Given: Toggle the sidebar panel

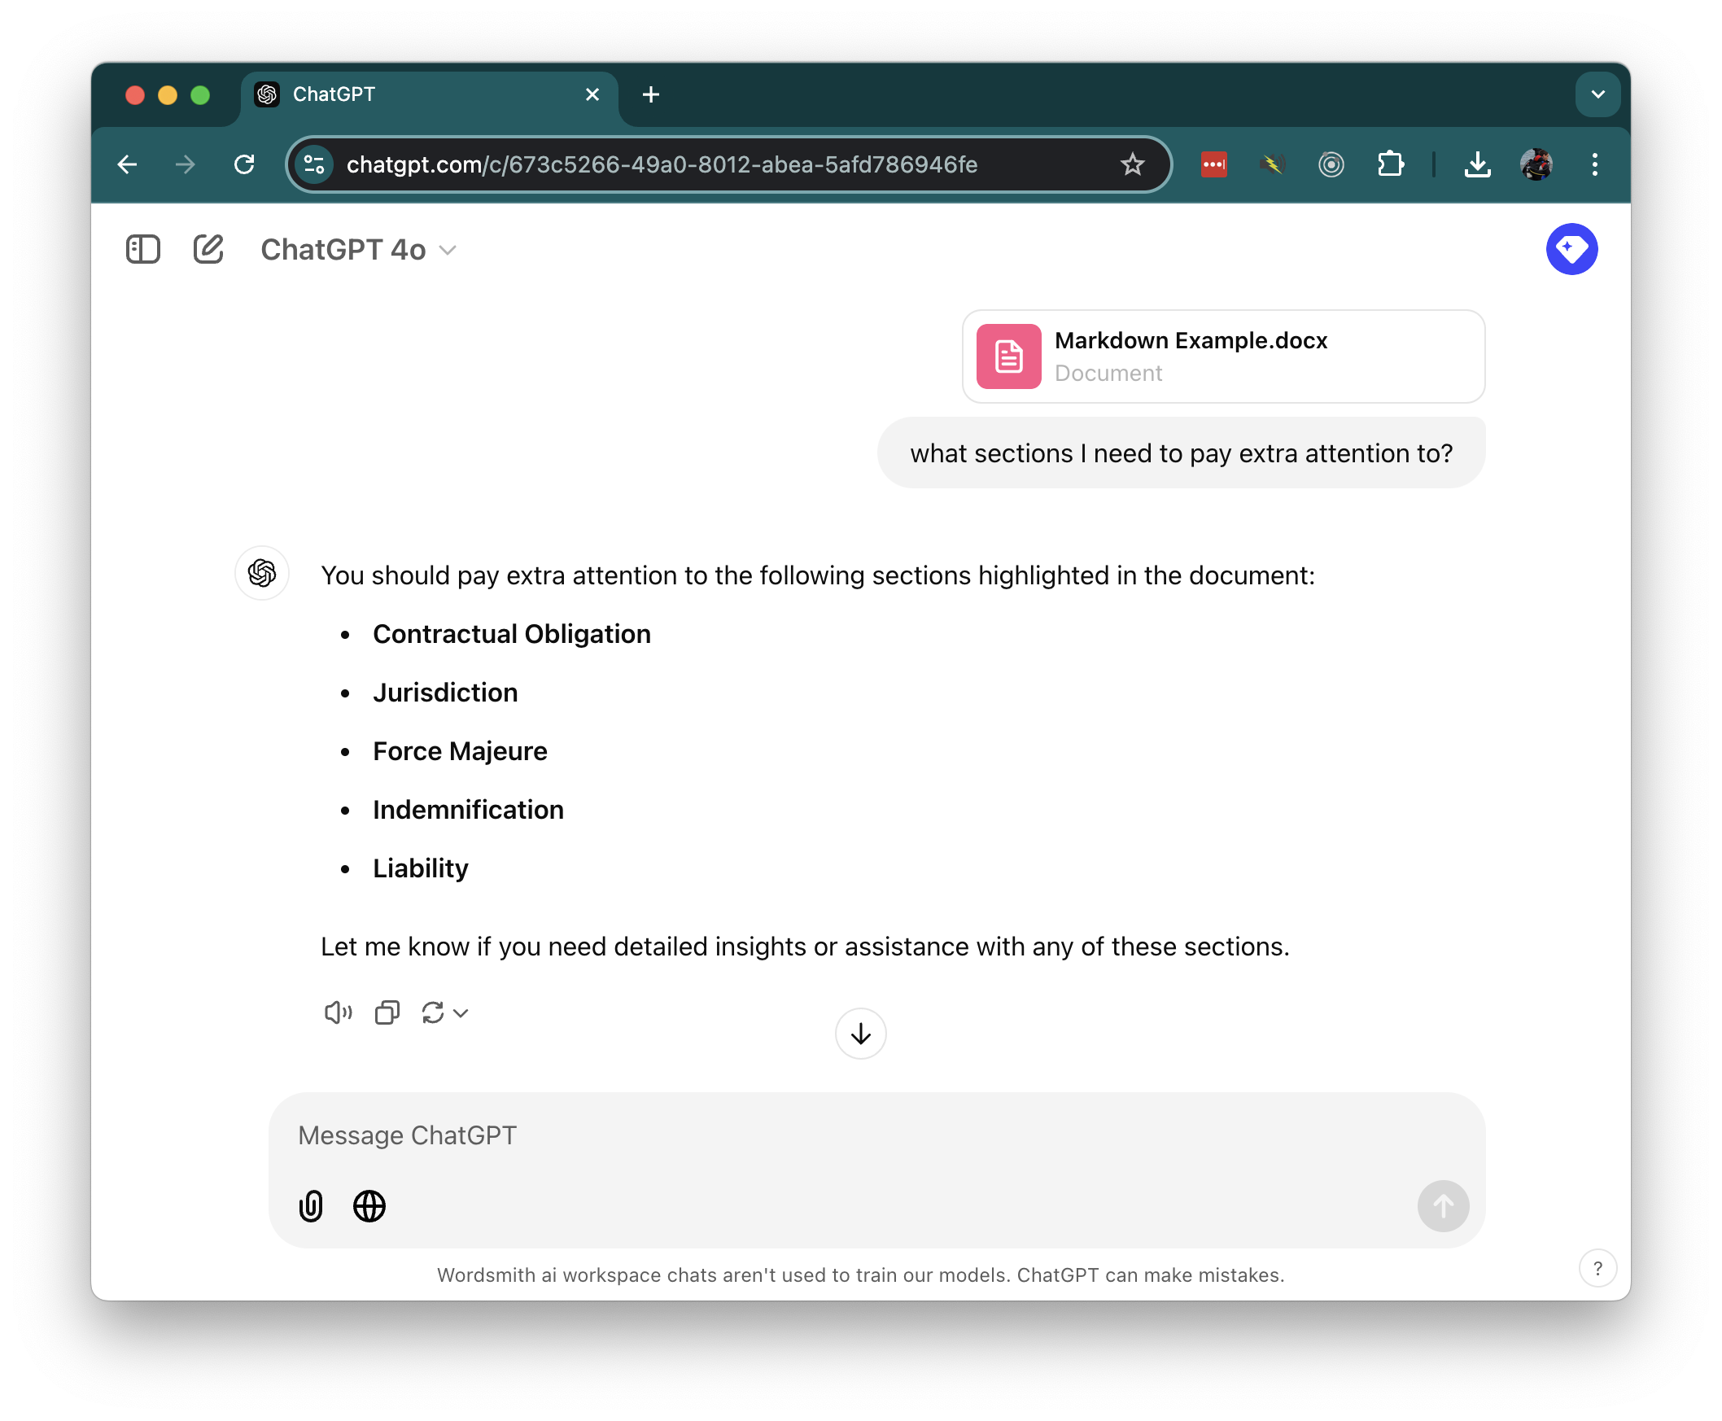Looking at the screenshot, I should click(x=142, y=249).
